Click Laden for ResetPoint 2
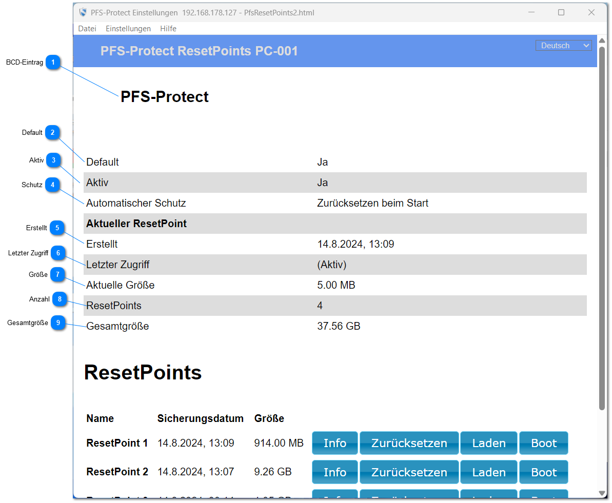Screen dimensions: 612x503 [x=488, y=472]
